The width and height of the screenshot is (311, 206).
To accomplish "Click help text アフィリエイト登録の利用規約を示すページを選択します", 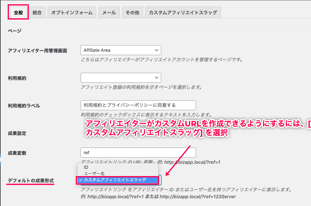I will (x=141, y=87).
